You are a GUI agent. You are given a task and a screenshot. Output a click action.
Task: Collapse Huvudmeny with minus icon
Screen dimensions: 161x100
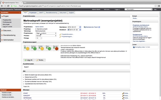pos(20,12)
